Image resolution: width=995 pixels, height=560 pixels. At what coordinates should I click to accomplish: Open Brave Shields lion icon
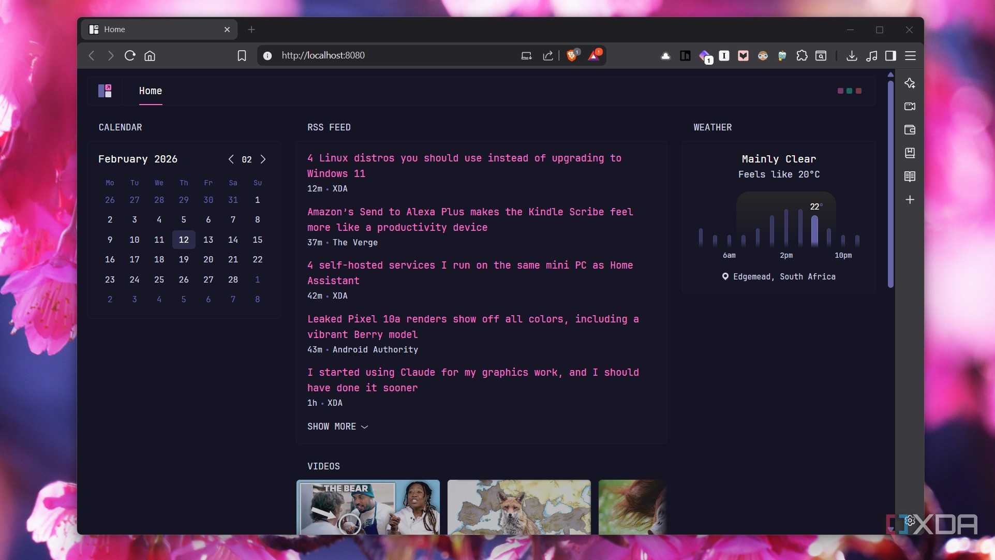[572, 55]
